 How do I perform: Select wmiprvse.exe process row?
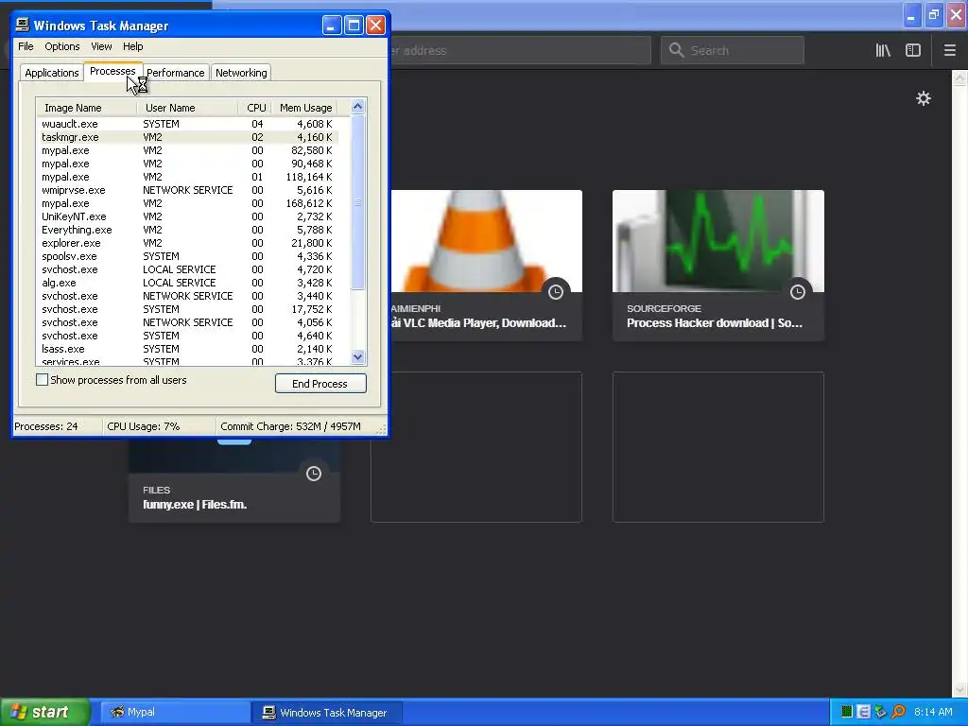click(188, 190)
